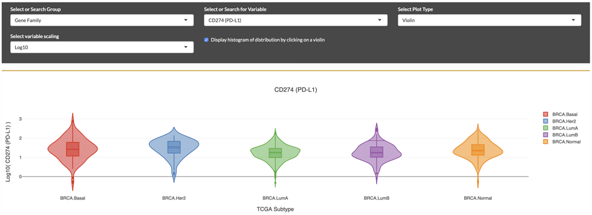Open the Log10 variable scaling dropdown

click(x=102, y=47)
